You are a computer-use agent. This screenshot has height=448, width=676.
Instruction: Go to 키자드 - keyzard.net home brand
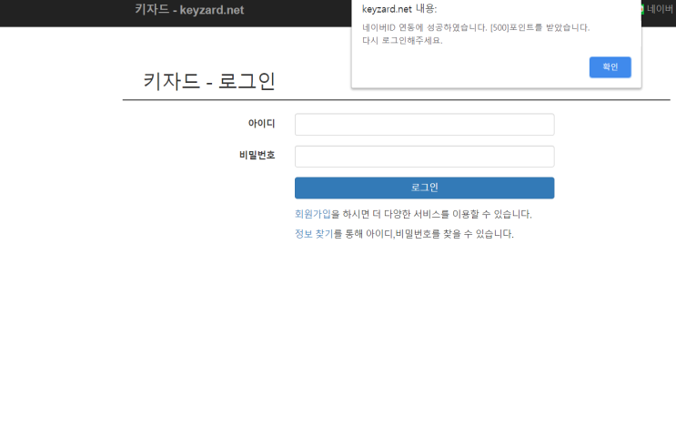tap(189, 9)
